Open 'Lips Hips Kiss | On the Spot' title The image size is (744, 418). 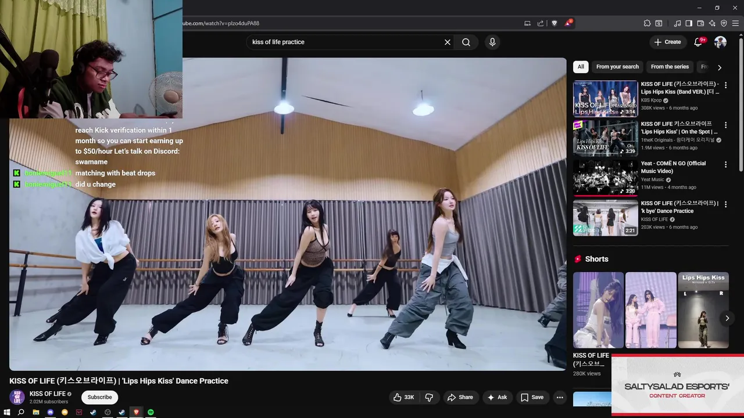[679, 128]
